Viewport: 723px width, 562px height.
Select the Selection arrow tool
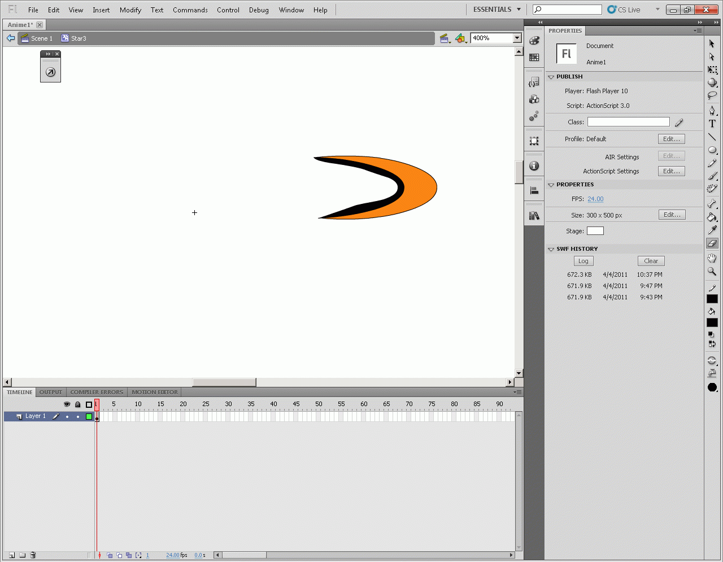(x=712, y=44)
